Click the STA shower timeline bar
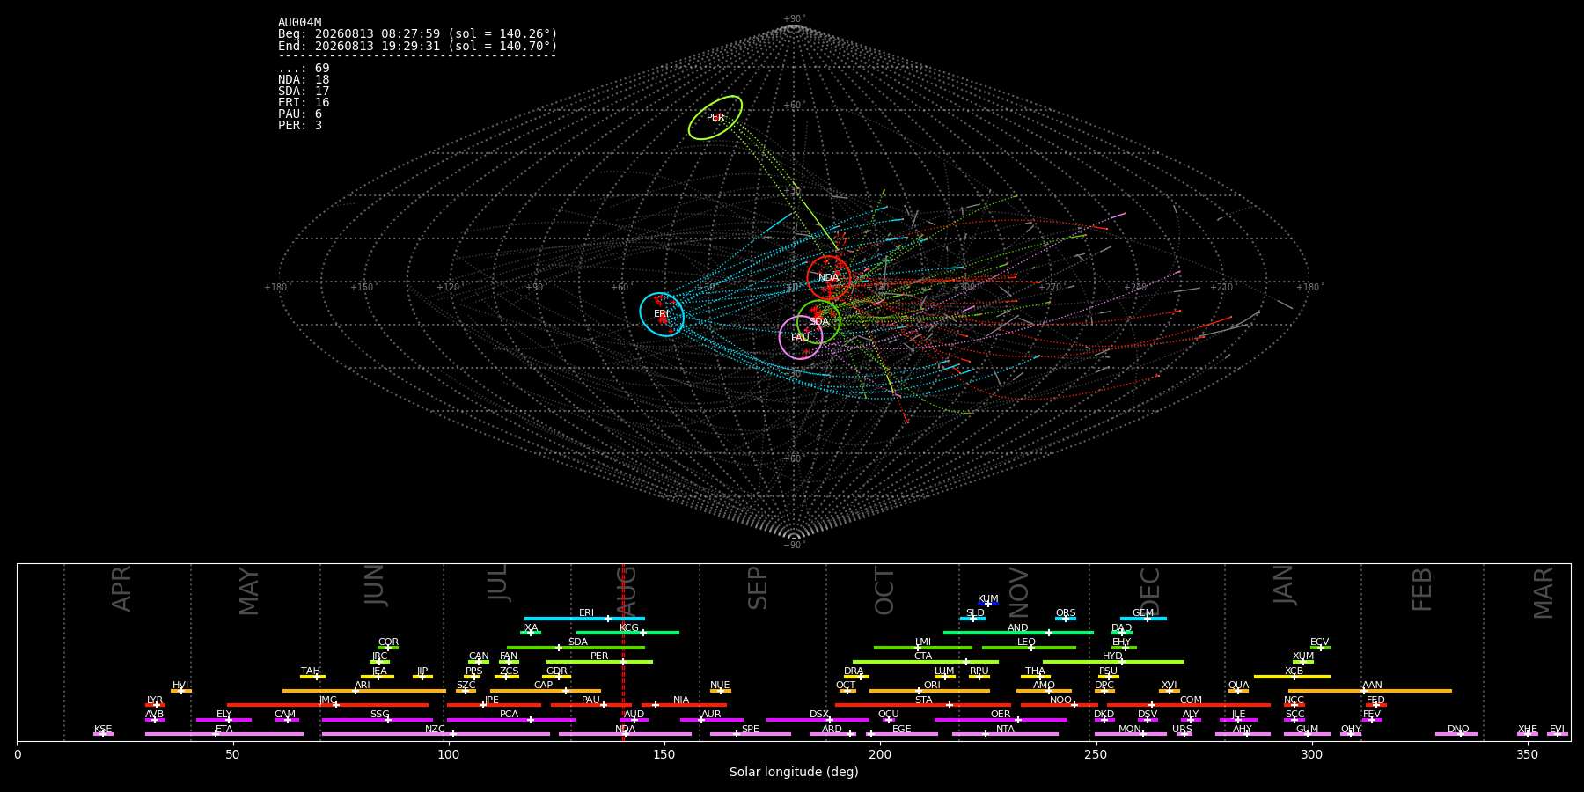This screenshot has height=792, width=1584. point(923,705)
